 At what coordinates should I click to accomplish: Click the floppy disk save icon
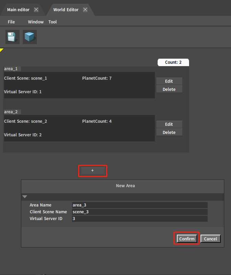13,37
